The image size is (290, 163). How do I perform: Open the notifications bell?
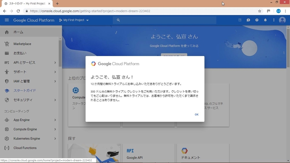tap(265, 20)
